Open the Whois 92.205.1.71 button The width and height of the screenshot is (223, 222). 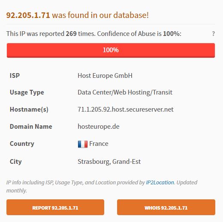(166, 207)
